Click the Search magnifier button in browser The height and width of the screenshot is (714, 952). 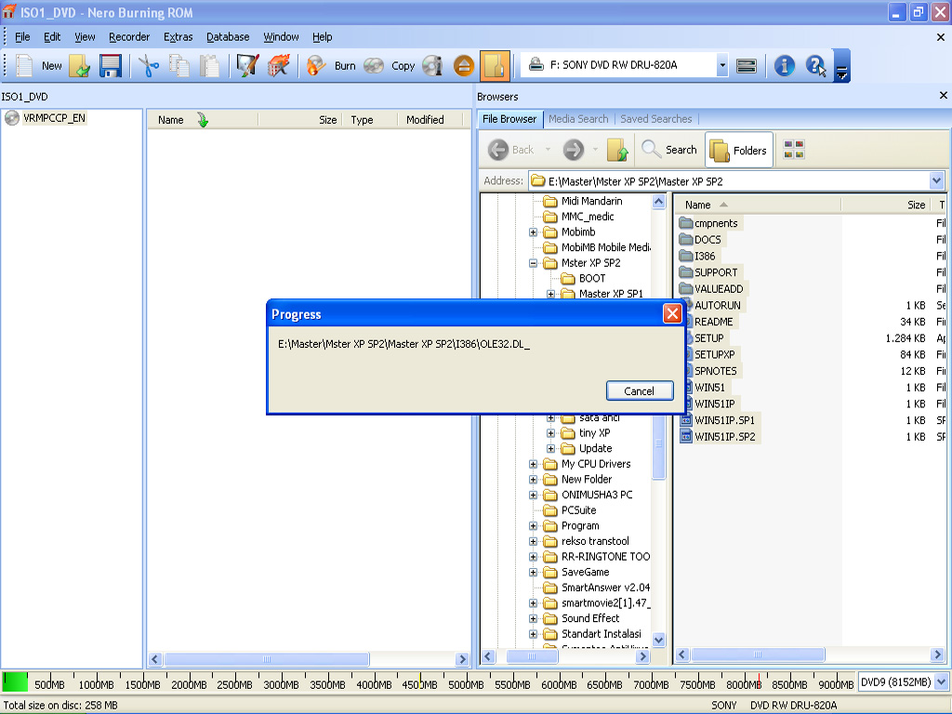pyautogui.click(x=669, y=150)
